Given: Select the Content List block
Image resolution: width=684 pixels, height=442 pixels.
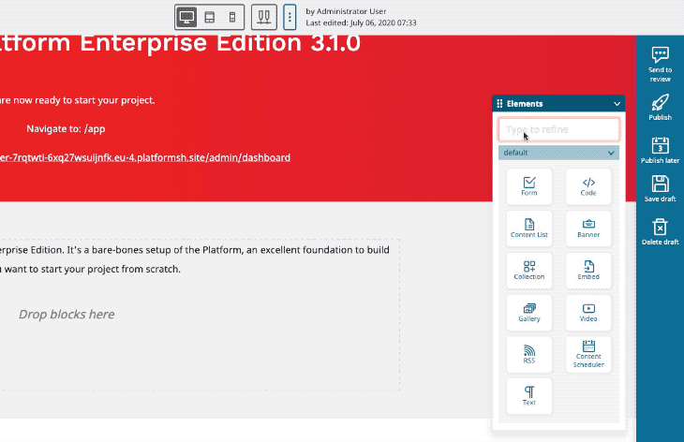Looking at the screenshot, I should [x=529, y=228].
